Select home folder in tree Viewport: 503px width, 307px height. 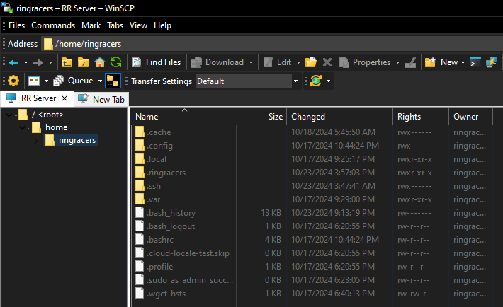(x=57, y=127)
